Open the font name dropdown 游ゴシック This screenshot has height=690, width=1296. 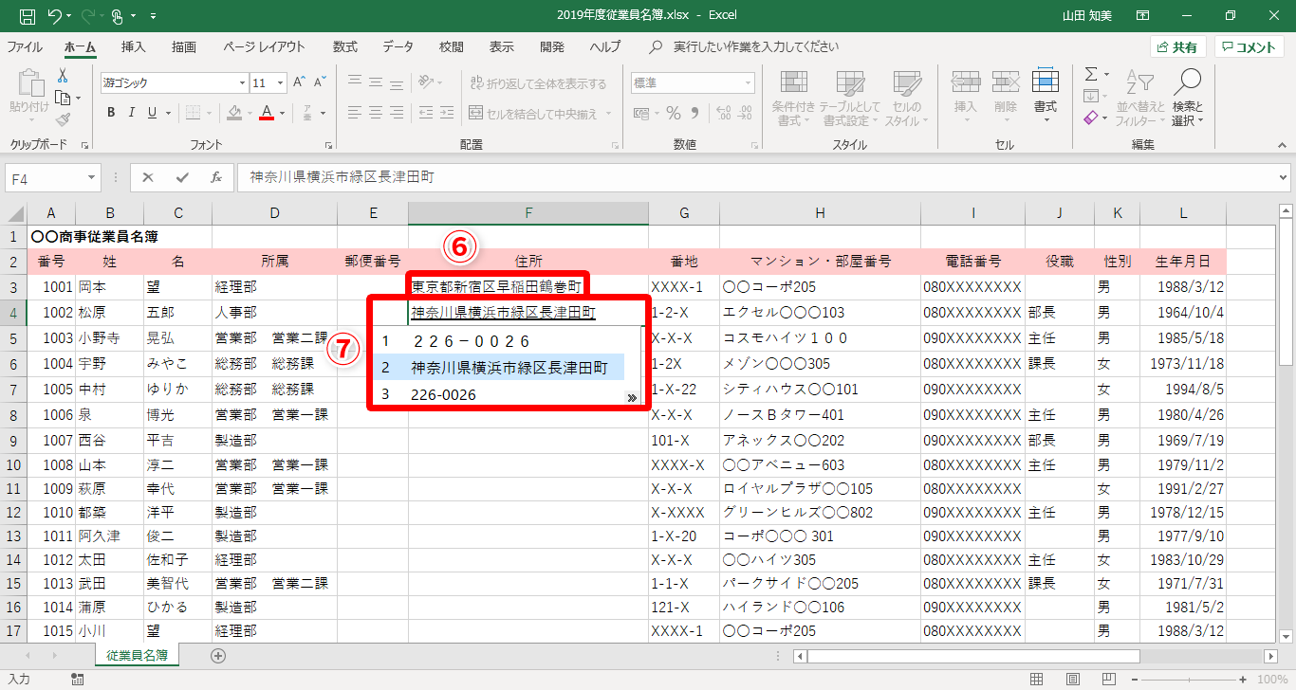click(242, 83)
